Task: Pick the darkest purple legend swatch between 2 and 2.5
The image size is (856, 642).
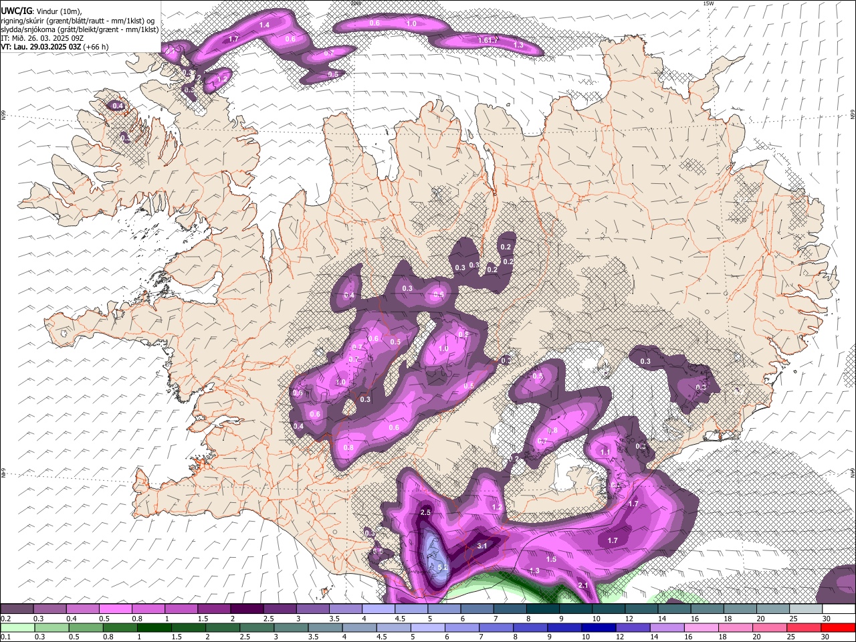Action: [x=247, y=609]
